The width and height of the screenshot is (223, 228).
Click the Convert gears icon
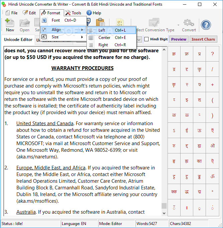click(189, 23)
